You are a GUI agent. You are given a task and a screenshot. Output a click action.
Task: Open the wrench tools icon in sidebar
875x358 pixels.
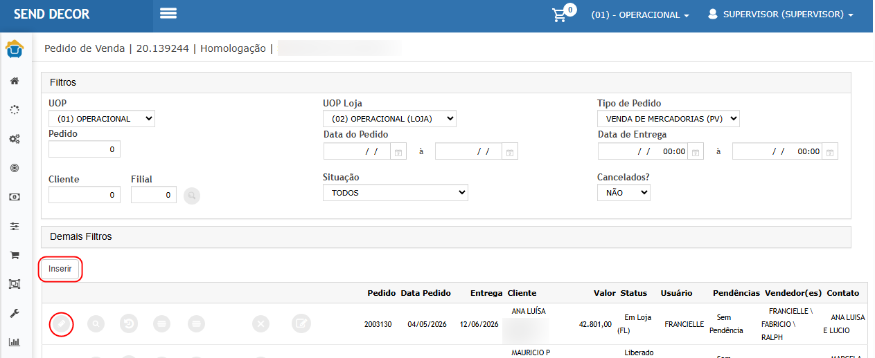[14, 313]
